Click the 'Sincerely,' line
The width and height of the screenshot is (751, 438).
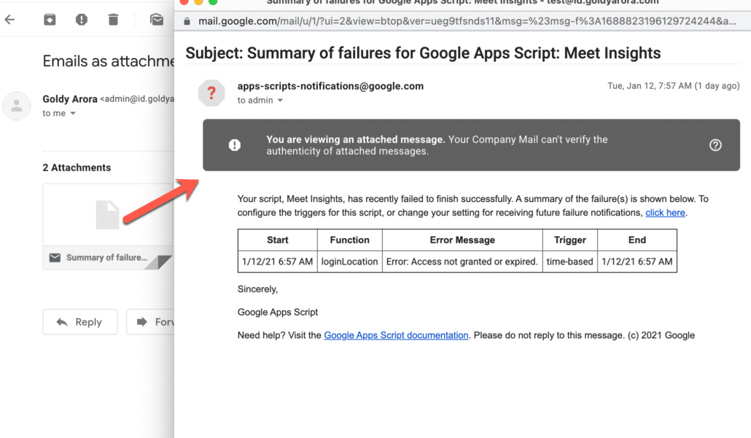pos(257,289)
